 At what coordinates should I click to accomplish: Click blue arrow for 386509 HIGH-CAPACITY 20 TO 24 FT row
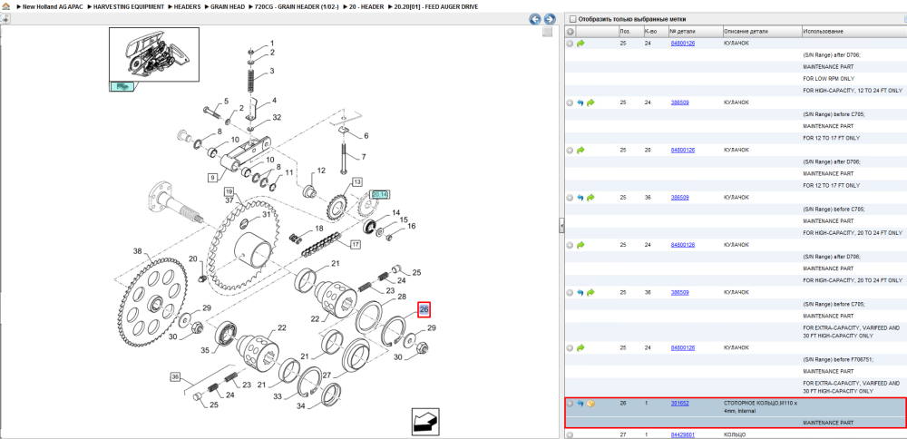(580, 197)
